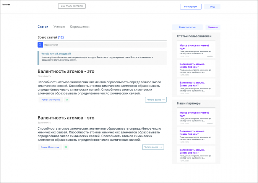The height and width of the screenshot is (183, 258).
Task: Click the Создать статью button
Action: [187, 27]
